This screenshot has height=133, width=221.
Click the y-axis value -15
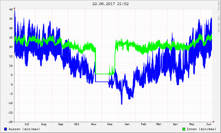10,113
